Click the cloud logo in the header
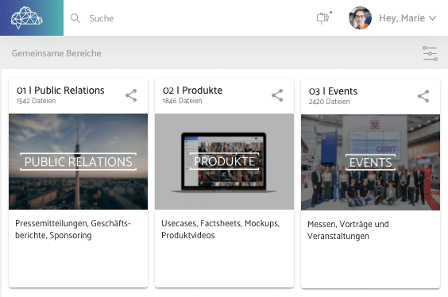Screen dimensions: 448x297 click(x=26, y=17)
